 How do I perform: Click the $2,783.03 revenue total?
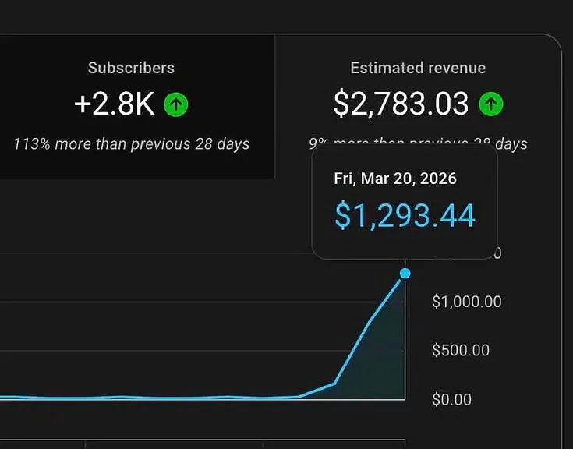[x=401, y=104]
